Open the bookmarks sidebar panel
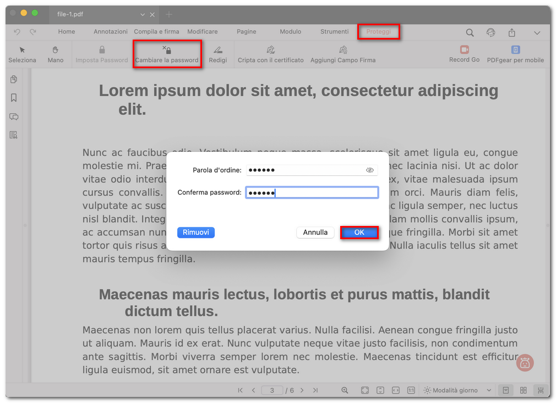 tap(13, 98)
